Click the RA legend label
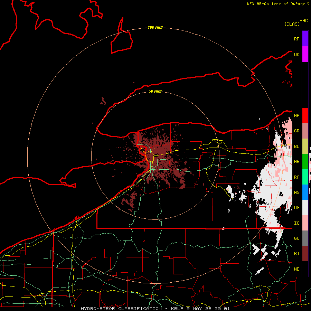The image size is (311, 311). [x=297, y=177]
